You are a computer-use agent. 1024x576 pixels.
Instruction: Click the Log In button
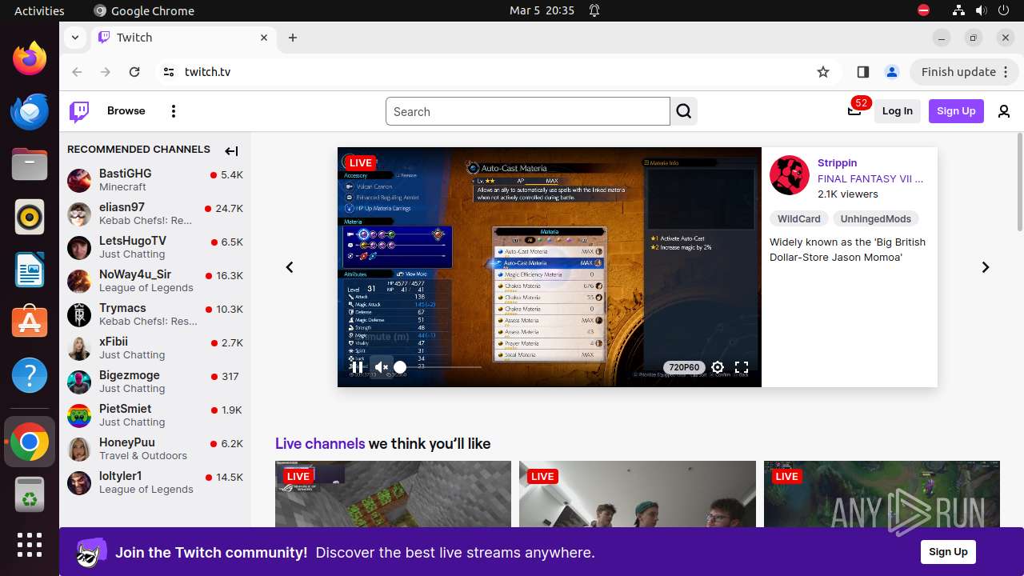[898, 111]
